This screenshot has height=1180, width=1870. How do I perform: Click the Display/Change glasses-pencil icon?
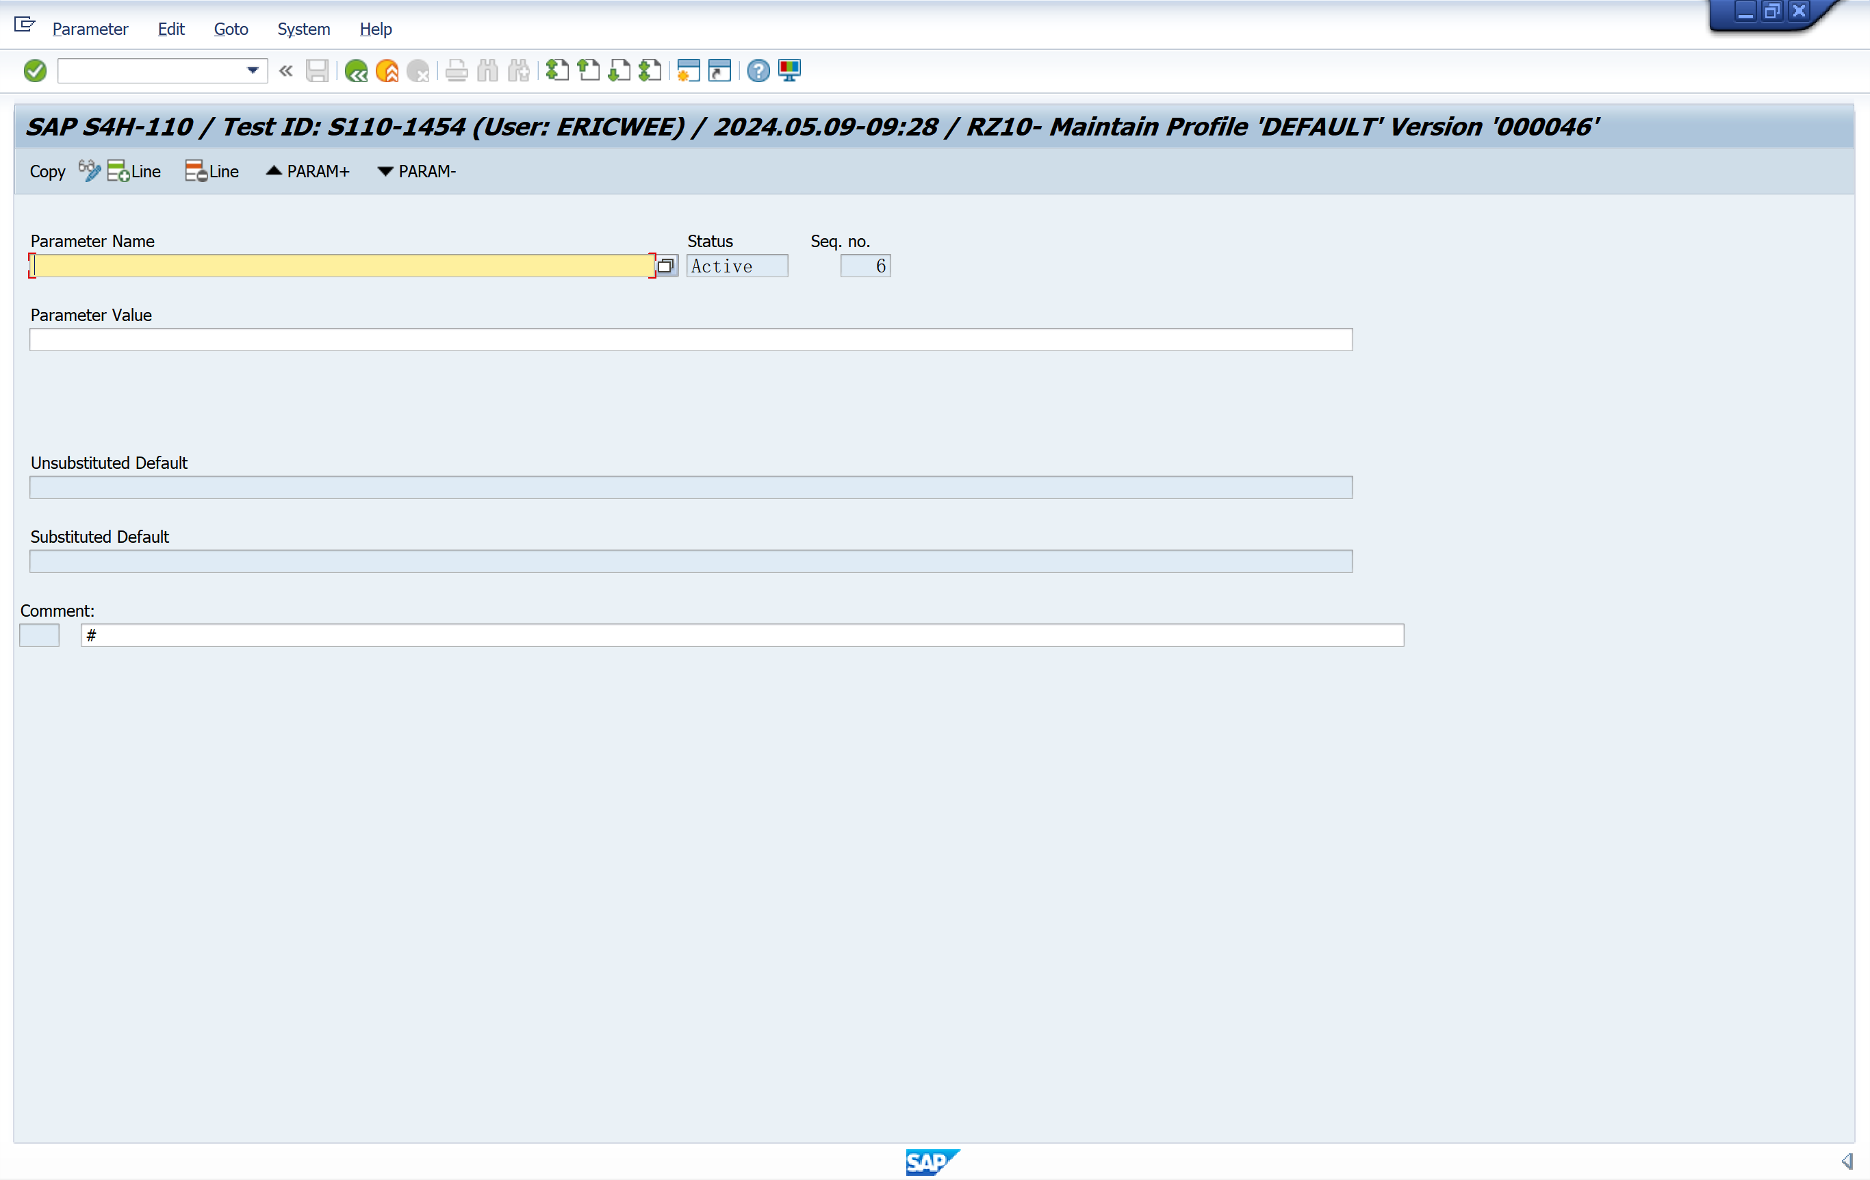(x=89, y=171)
